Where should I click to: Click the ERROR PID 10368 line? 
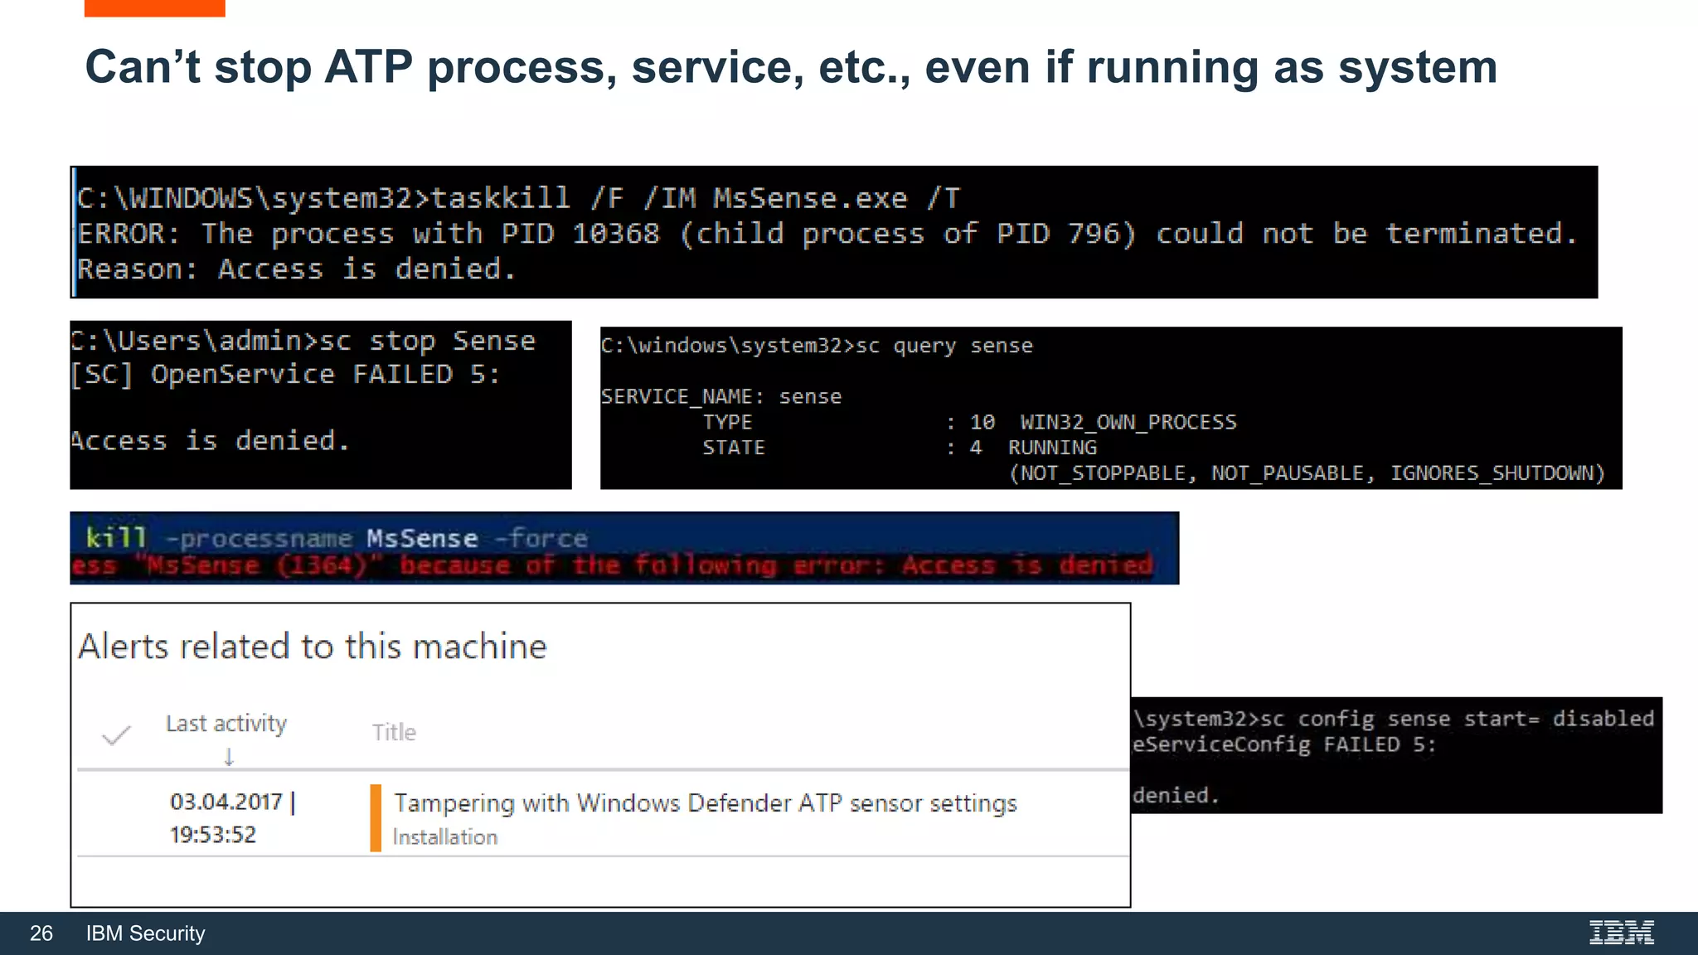(827, 234)
